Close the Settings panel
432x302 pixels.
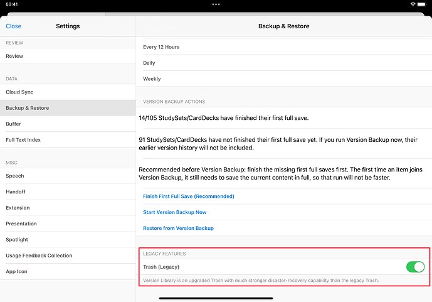[14, 26]
